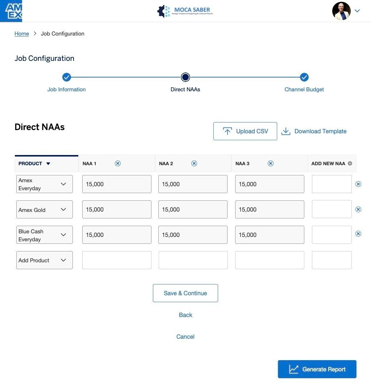Open the Job Information step label

pyautogui.click(x=67, y=89)
